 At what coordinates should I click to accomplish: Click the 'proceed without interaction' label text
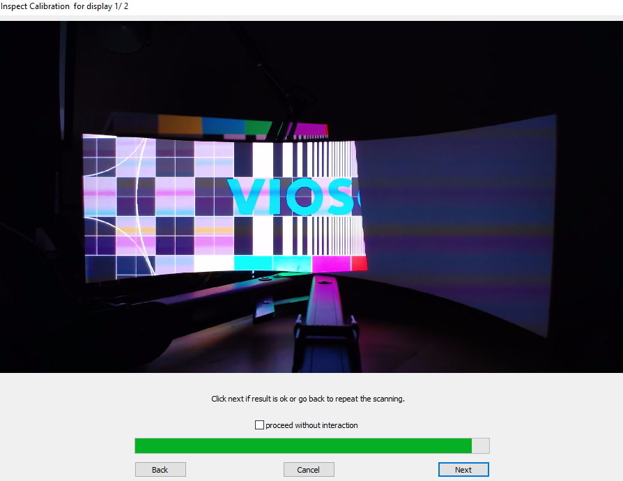(311, 425)
